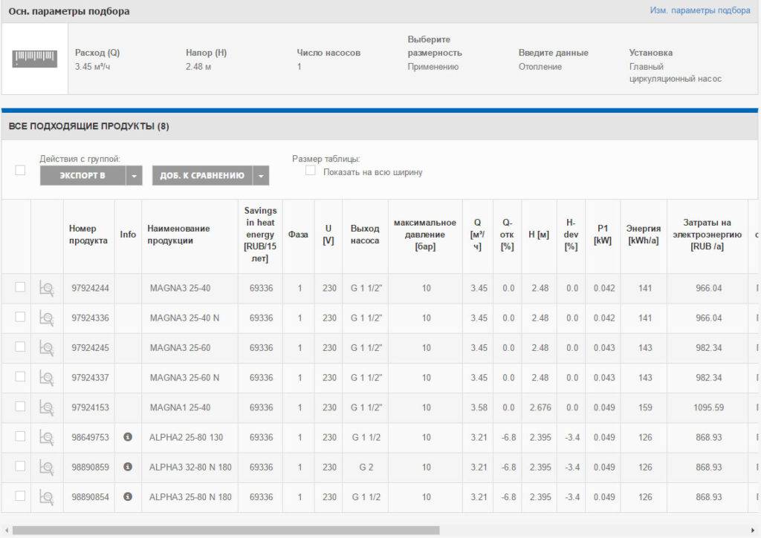This screenshot has width=761, height=538.
Task: Expand the 'Доб. к сравнению' dropdown arrow
Action: click(x=261, y=176)
